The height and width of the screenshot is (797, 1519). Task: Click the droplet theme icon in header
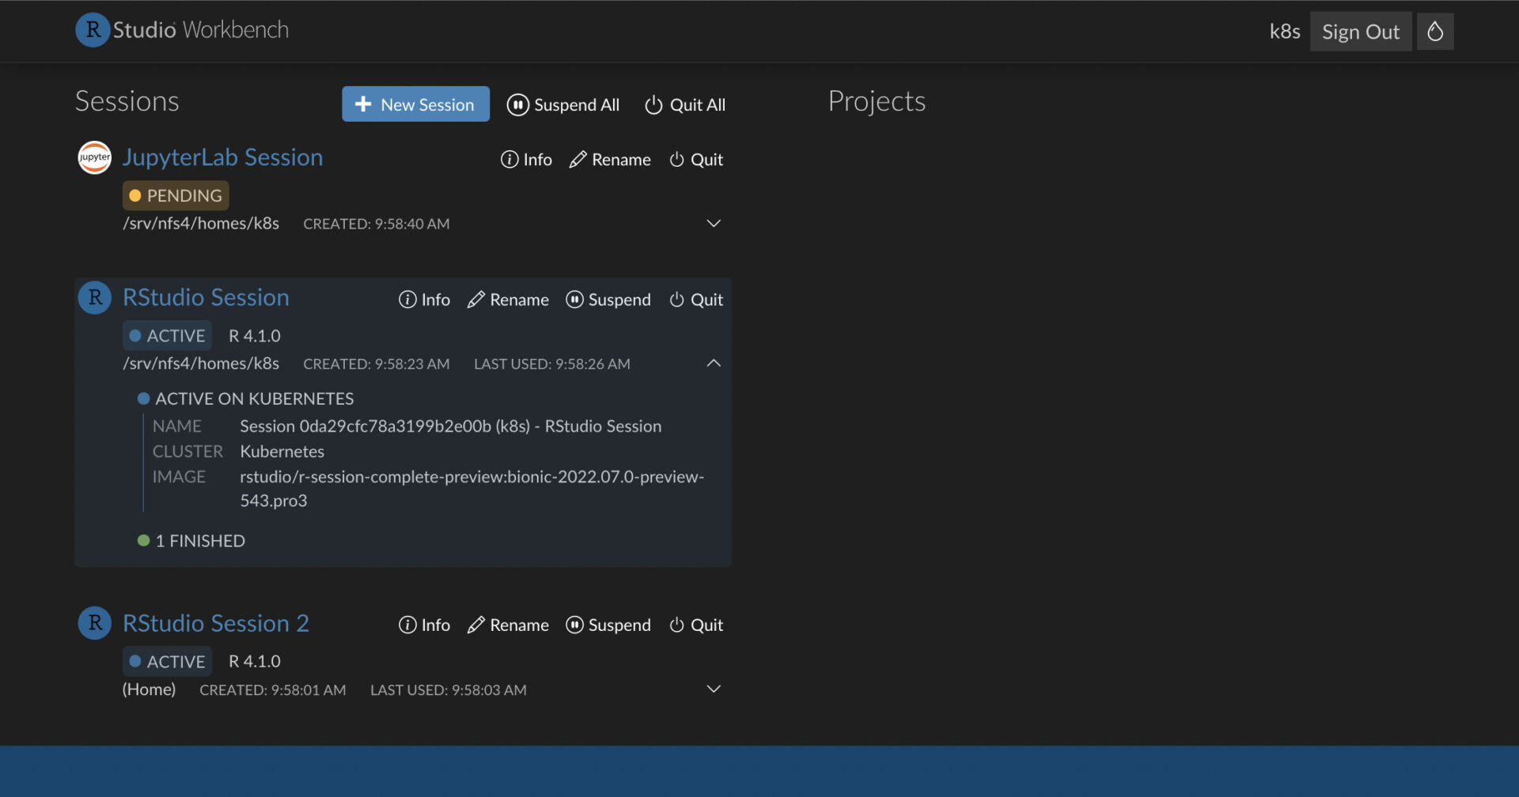point(1434,32)
